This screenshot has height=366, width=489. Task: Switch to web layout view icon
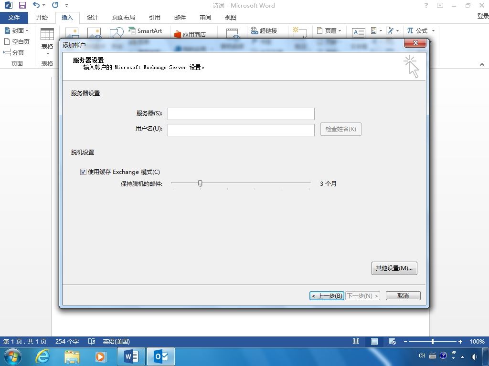393,341
